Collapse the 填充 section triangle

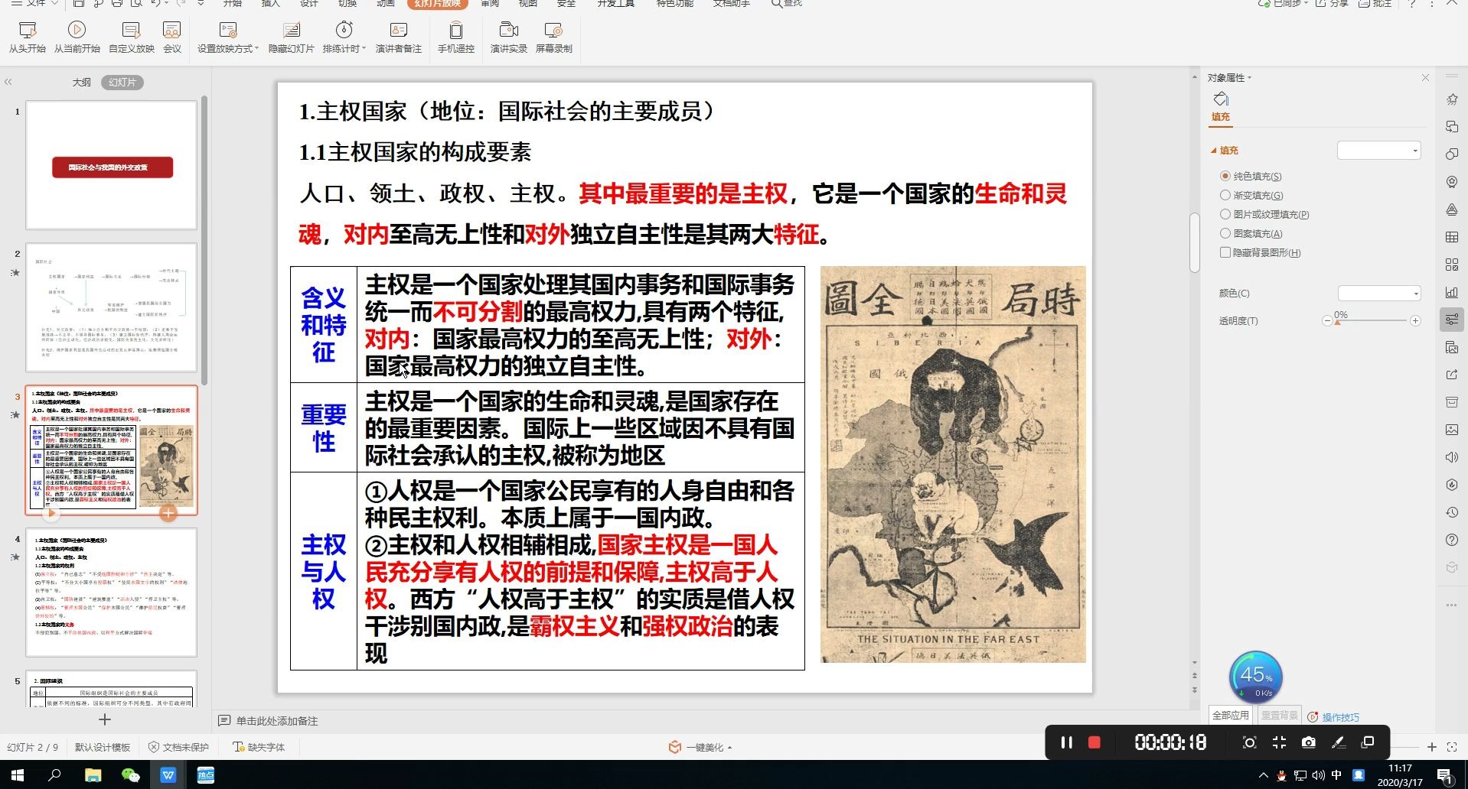point(1214,151)
